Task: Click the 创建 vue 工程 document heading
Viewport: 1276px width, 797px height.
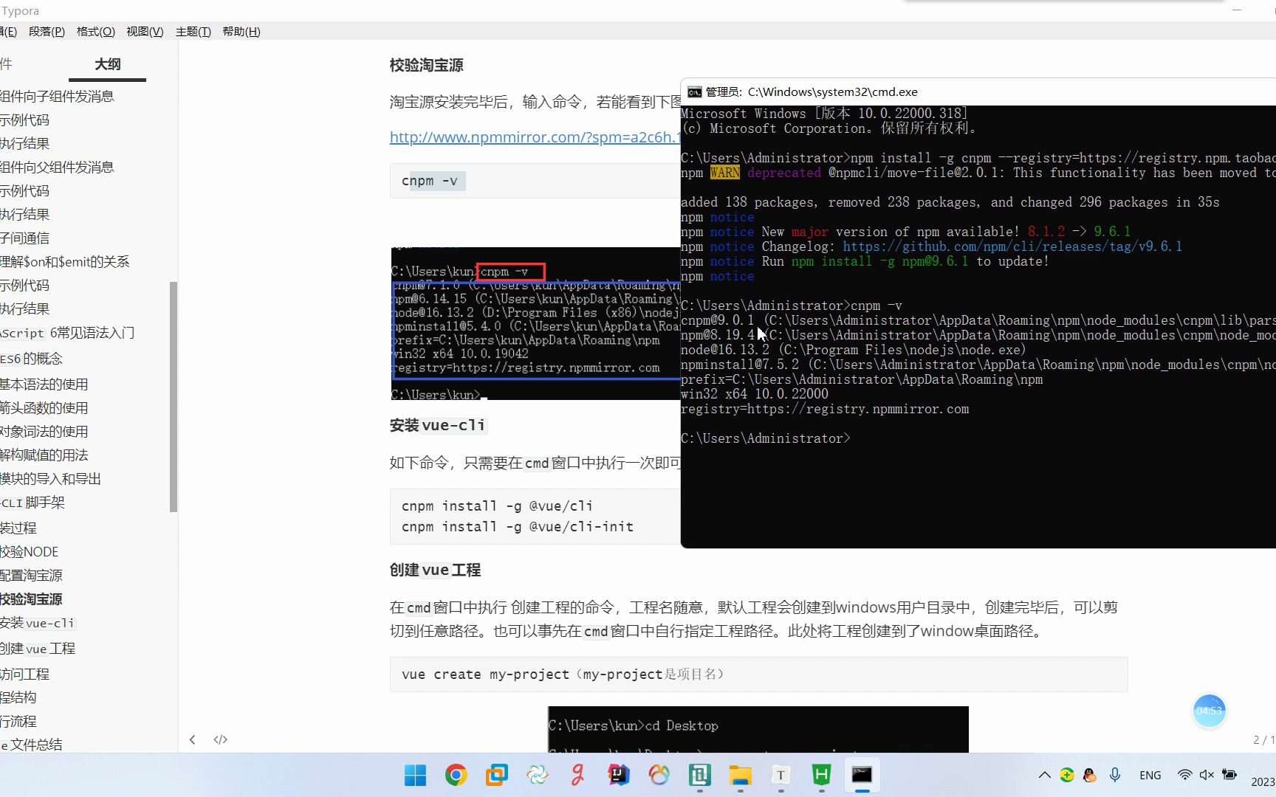Action: [x=435, y=570]
